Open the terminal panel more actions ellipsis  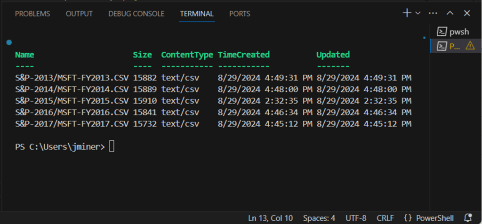pos(433,13)
